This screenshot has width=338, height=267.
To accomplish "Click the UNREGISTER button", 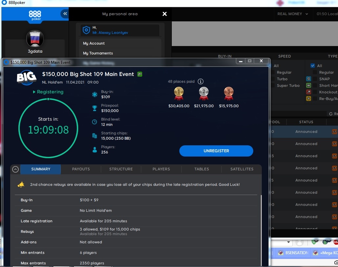I will [216, 151].
